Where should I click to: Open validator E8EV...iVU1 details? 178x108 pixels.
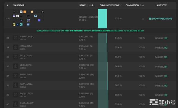point(26,74)
